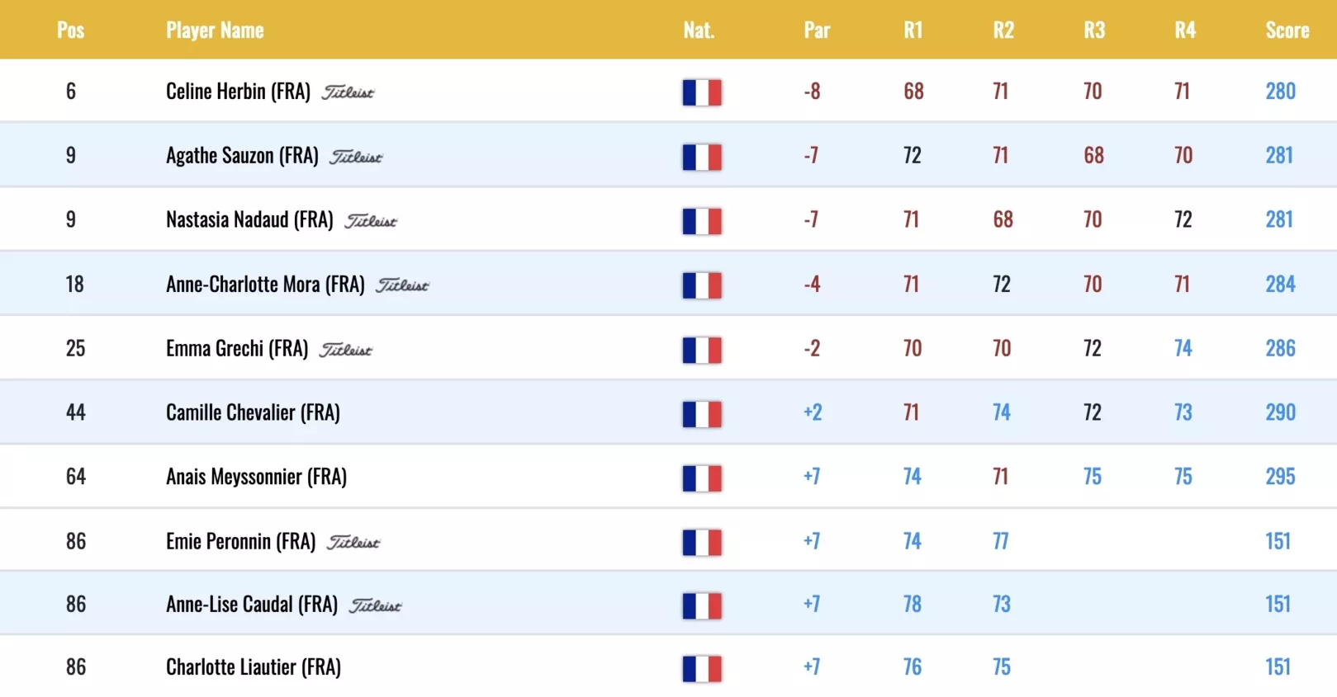The width and height of the screenshot is (1337, 697).
Task: Click the French flag in Agathe Sauzon's row
Action: point(702,157)
